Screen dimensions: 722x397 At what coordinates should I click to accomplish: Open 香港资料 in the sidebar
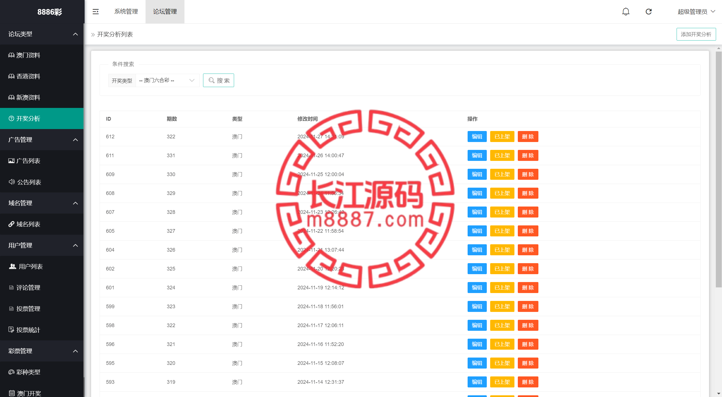[42, 76]
